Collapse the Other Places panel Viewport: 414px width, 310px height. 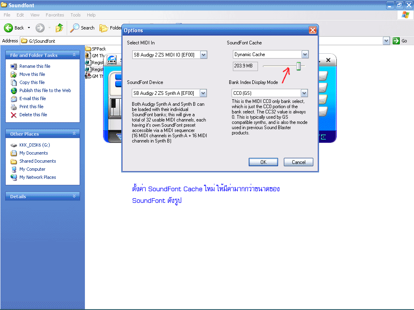[x=74, y=134]
